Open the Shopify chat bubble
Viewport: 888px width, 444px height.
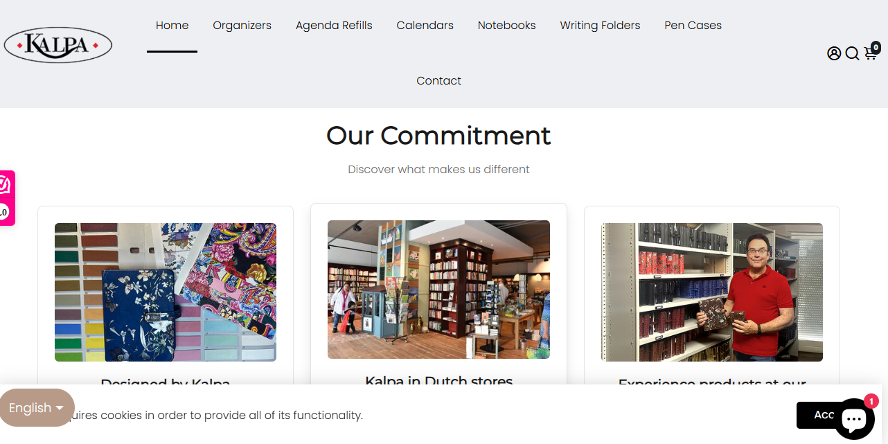854,418
